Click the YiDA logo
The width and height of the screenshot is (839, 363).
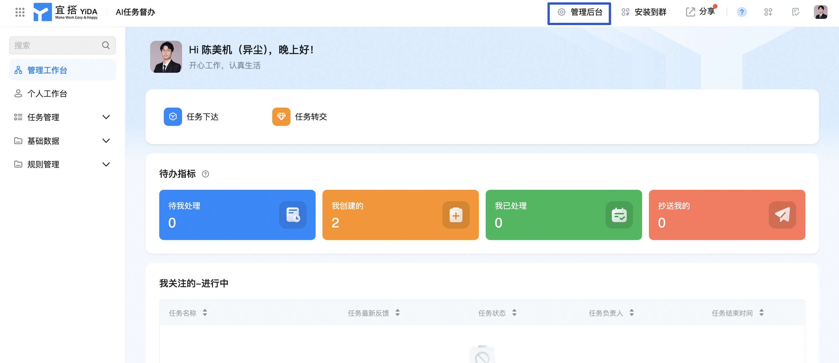[65, 12]
